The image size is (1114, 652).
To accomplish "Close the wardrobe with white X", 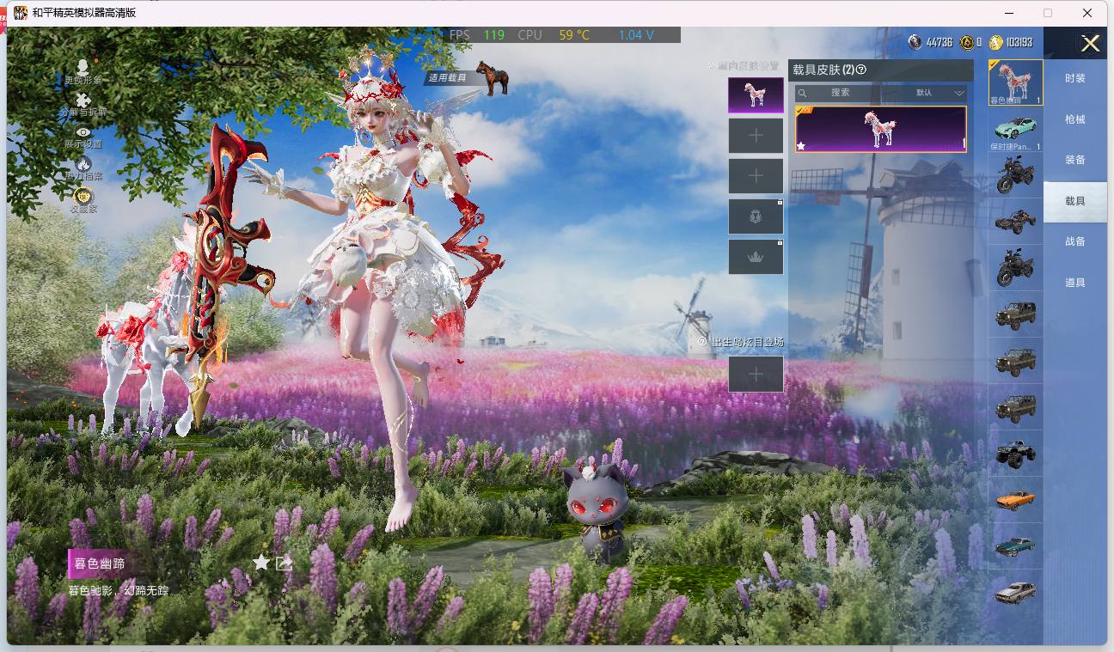I will coord(1090,44).
